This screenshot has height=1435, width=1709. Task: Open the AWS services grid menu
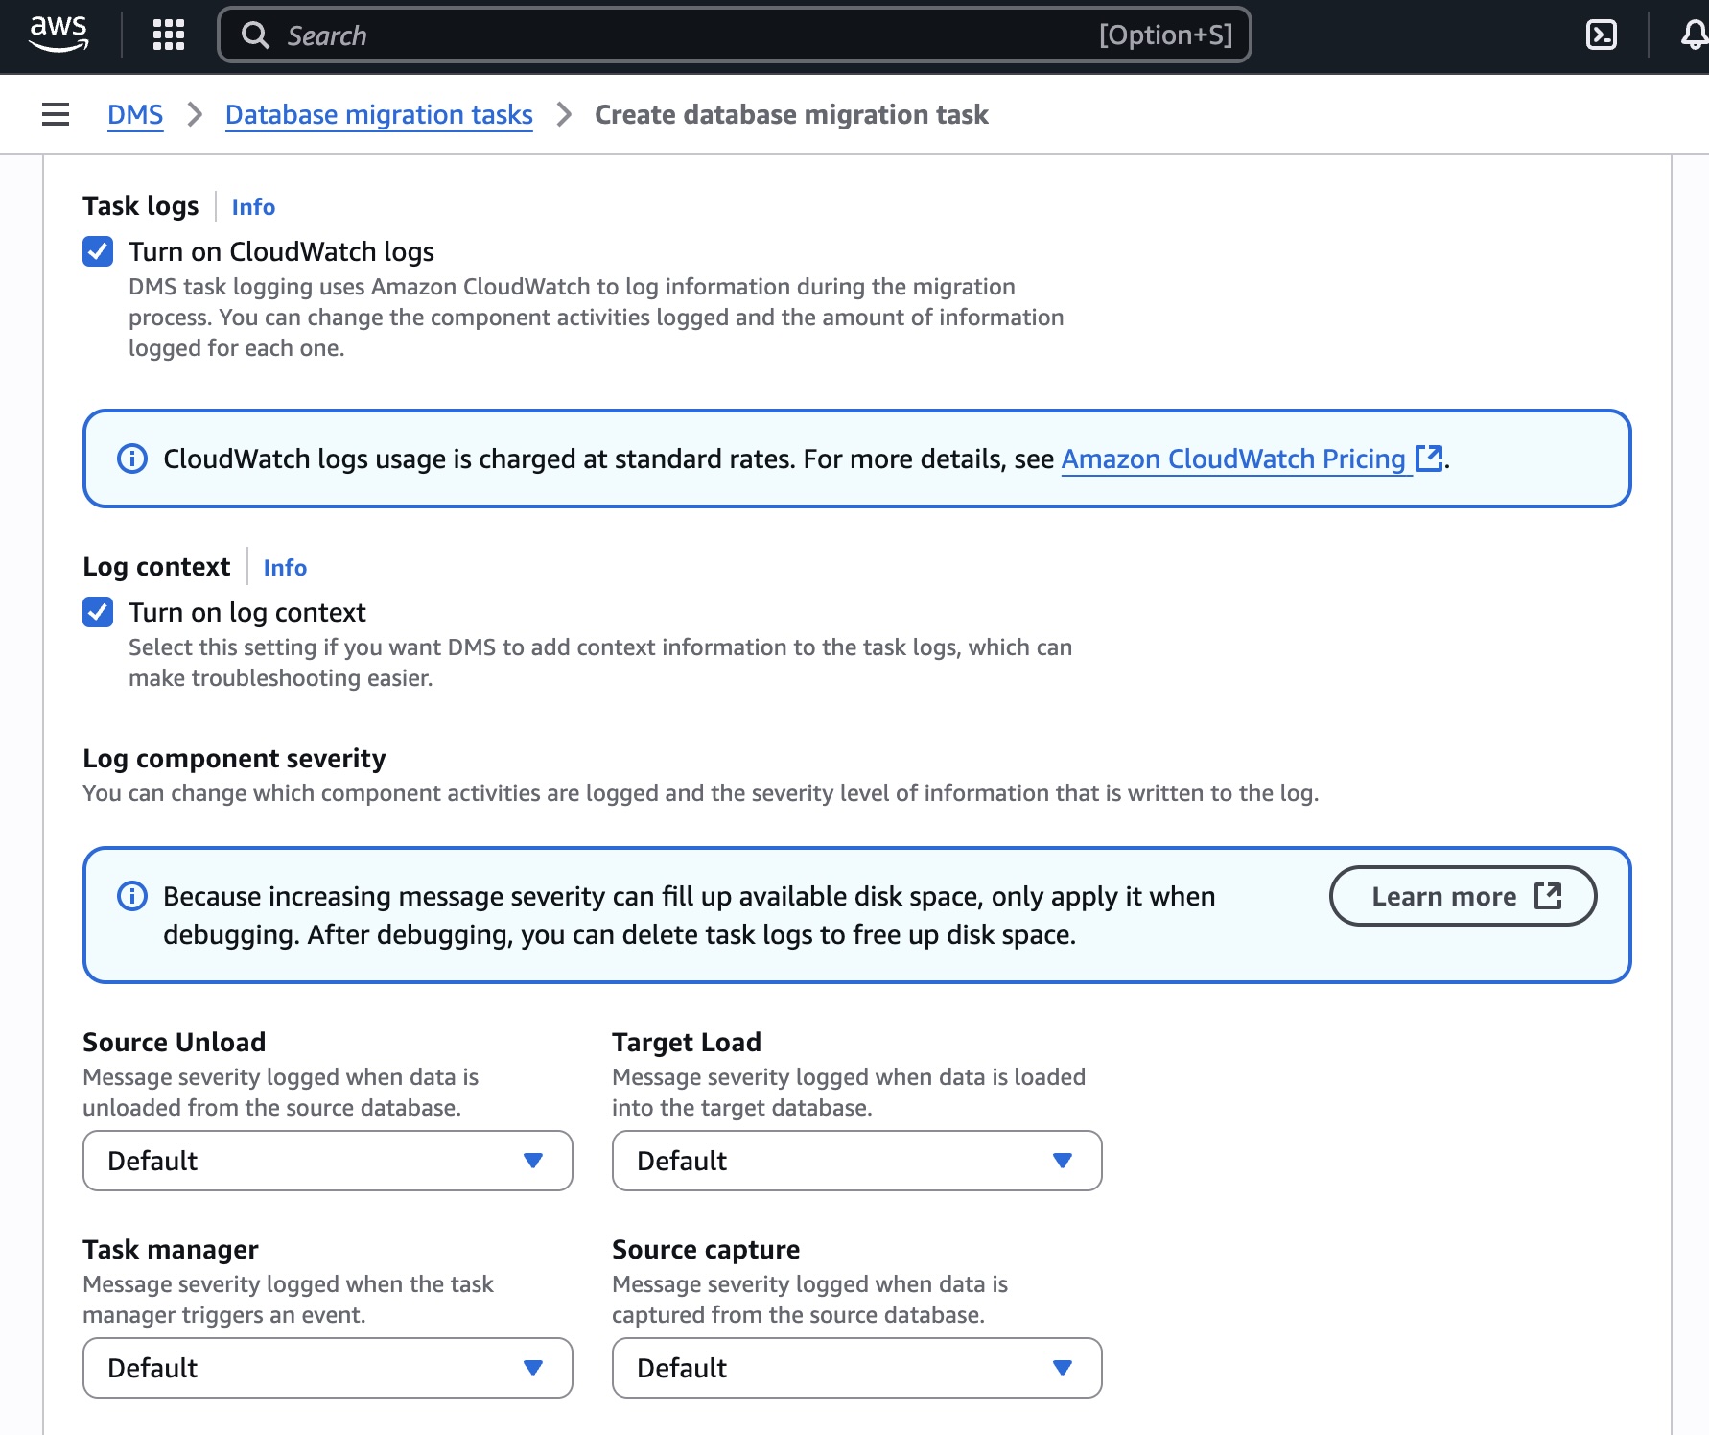(168, 35)
